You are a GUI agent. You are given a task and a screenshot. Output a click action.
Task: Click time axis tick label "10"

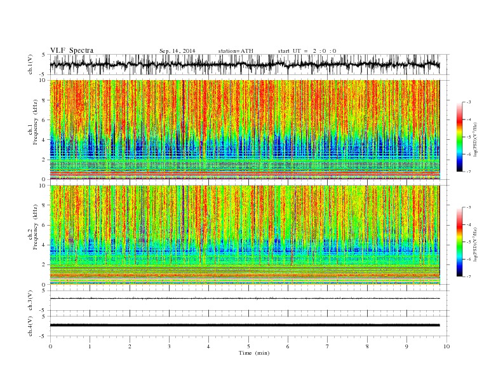coord(446,346)
